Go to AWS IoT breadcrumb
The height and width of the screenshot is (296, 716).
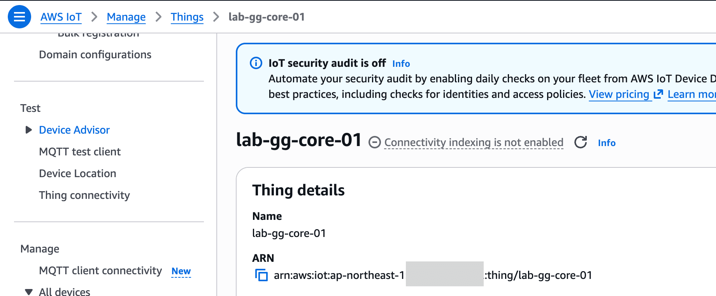click(61, 17)
